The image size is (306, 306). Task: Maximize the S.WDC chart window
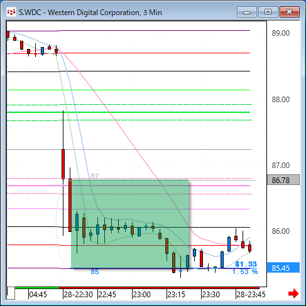click(268, 12)
